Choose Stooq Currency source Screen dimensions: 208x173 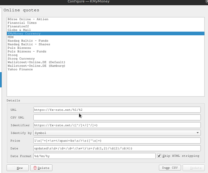pos(22,58)
